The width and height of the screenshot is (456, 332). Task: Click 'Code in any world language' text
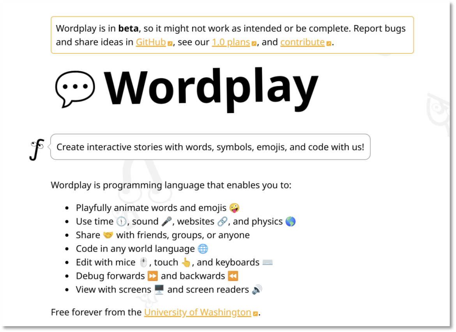[x=135, y=249]
